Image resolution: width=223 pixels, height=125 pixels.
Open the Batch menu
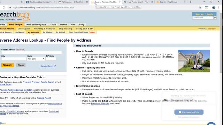pos(63,25)
